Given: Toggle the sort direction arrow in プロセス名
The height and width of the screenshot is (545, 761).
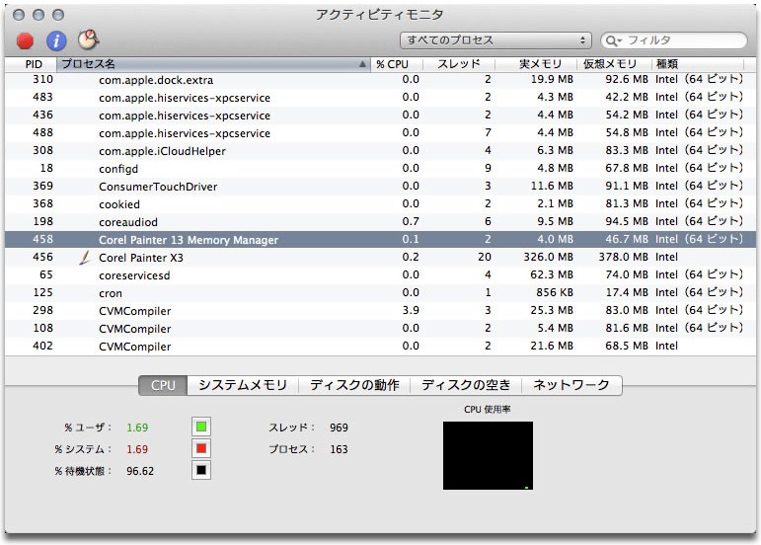Looking at the screenshot, I should click(362, 64).
